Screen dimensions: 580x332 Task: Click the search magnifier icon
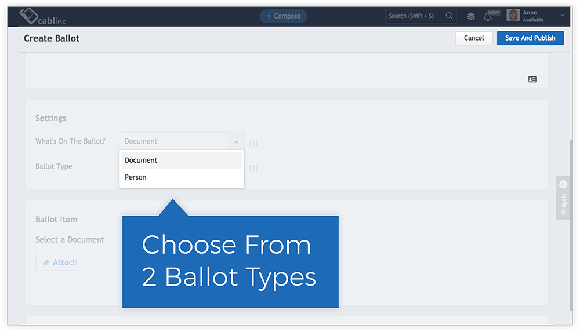click(449, 16)
